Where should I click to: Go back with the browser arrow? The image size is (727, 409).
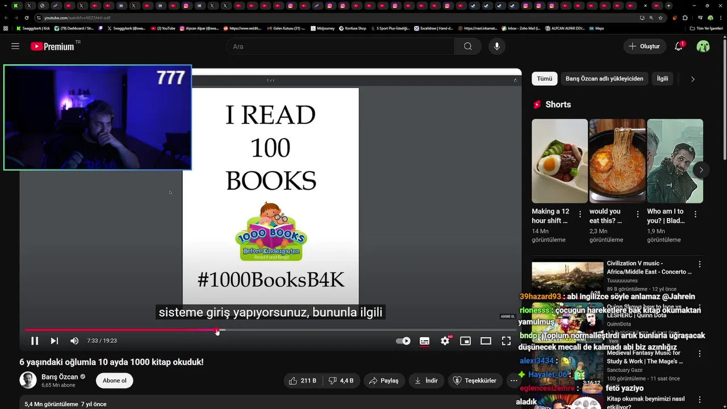point(6,18)
